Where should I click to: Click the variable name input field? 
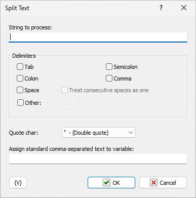(x=98, y=159)
